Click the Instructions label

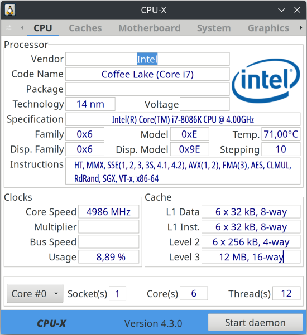pos(37,164)
